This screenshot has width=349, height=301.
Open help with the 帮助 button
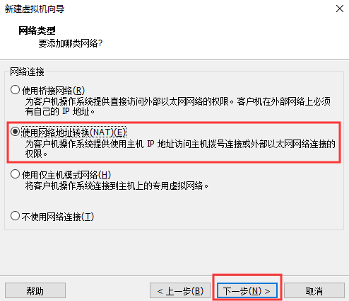(35, 290)
